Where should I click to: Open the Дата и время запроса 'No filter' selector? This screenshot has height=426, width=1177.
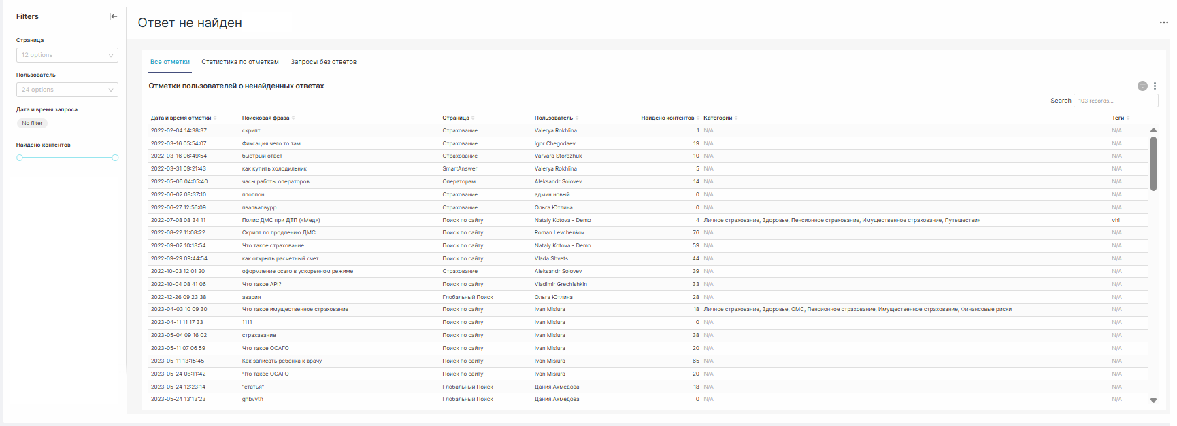32,123
